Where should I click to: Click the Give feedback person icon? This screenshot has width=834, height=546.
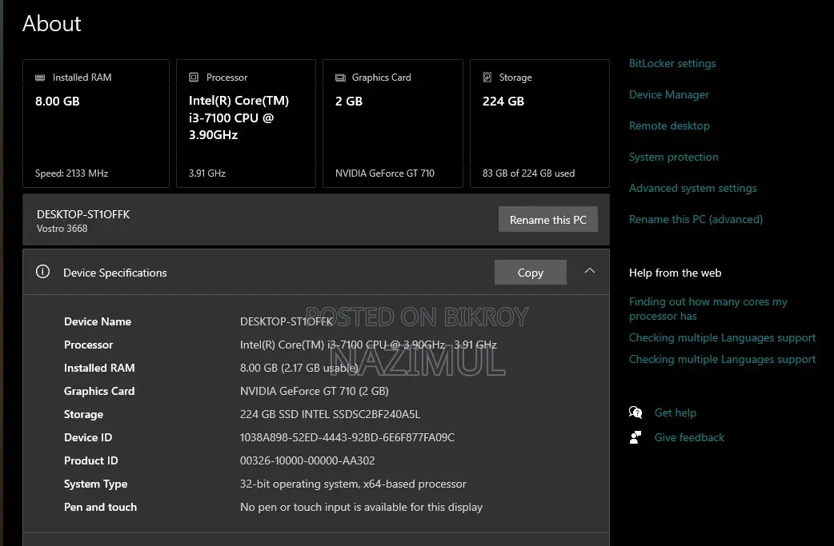point(636,437)
